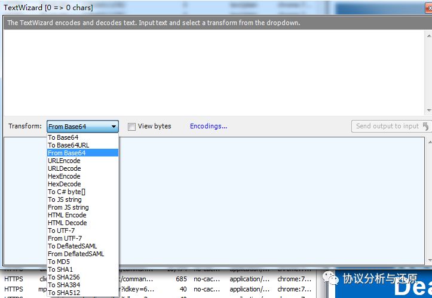Click input area scrollbar down arrow
The width and height of the screenshot is (432, 298).
click(428, 110)
